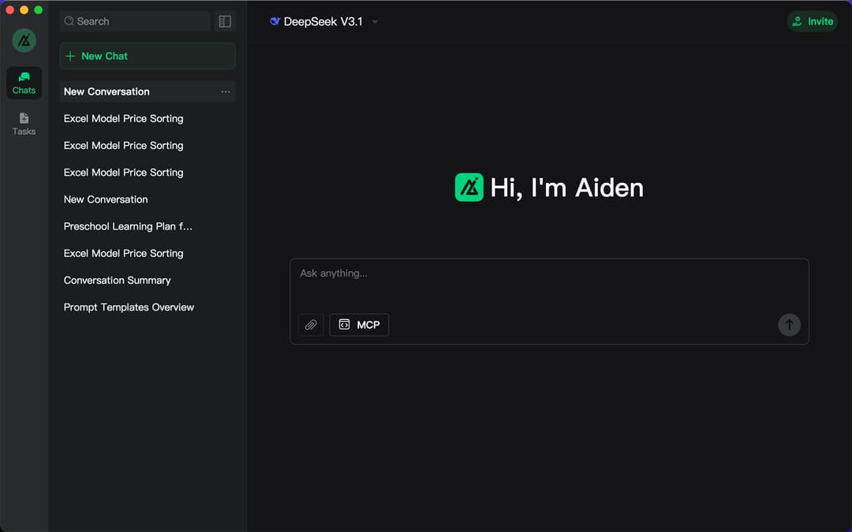Select the Conversation Summary chat

click(117, 280)
